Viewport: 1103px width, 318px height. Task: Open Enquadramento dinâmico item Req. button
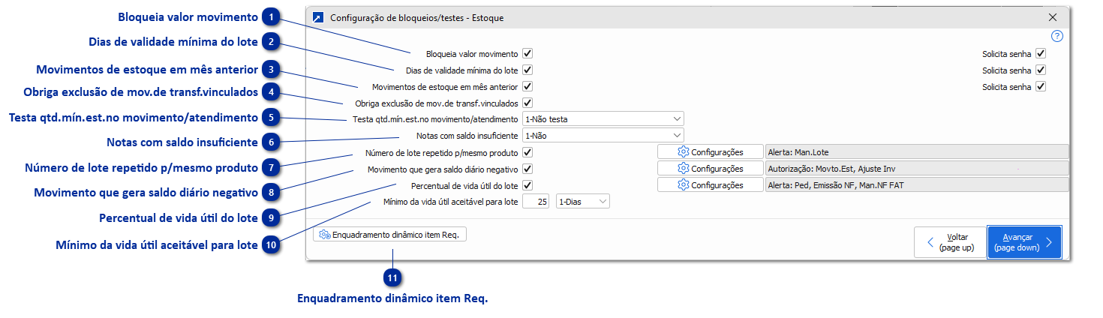coord(390,235)
